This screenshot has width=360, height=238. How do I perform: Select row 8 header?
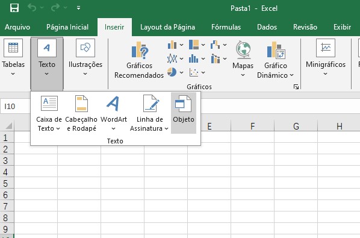pyautogui.click(x=7, y=218)
